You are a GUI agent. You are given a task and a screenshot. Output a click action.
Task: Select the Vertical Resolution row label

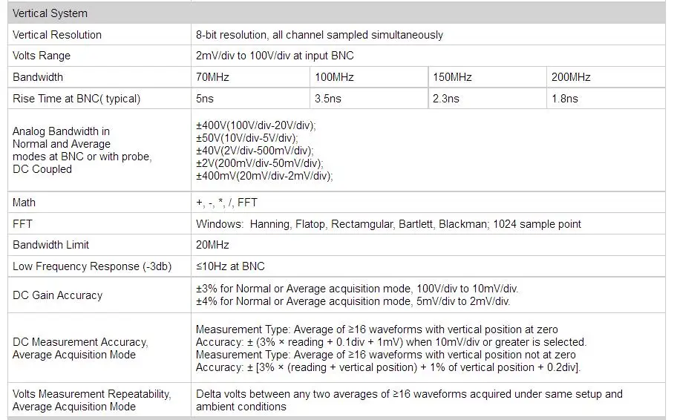pyautogui.click(x=57, y=35)
